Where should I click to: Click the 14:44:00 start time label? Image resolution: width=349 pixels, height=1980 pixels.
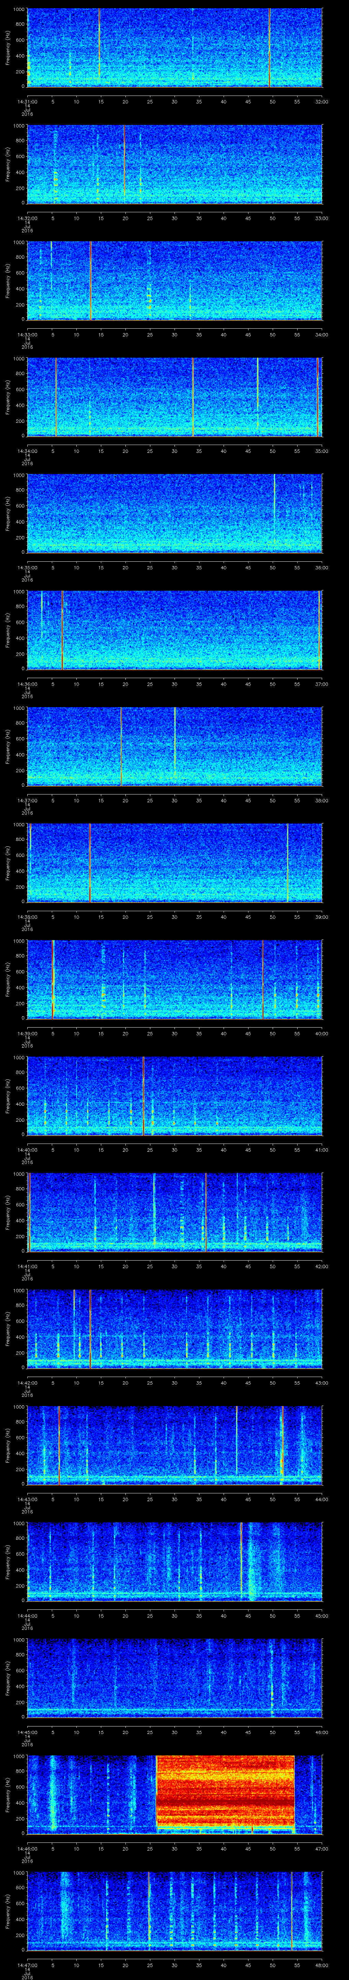pyautogui.click(x=28, y=1616)
